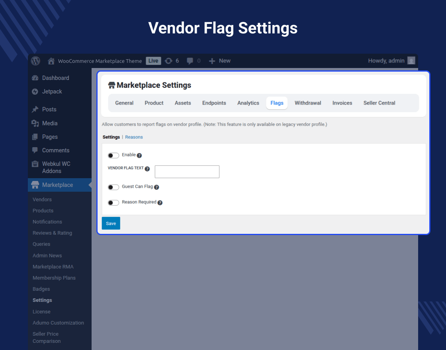Open Seller Price Comparison submenu item
The image size is (446, 350).
tap(47, 338)
